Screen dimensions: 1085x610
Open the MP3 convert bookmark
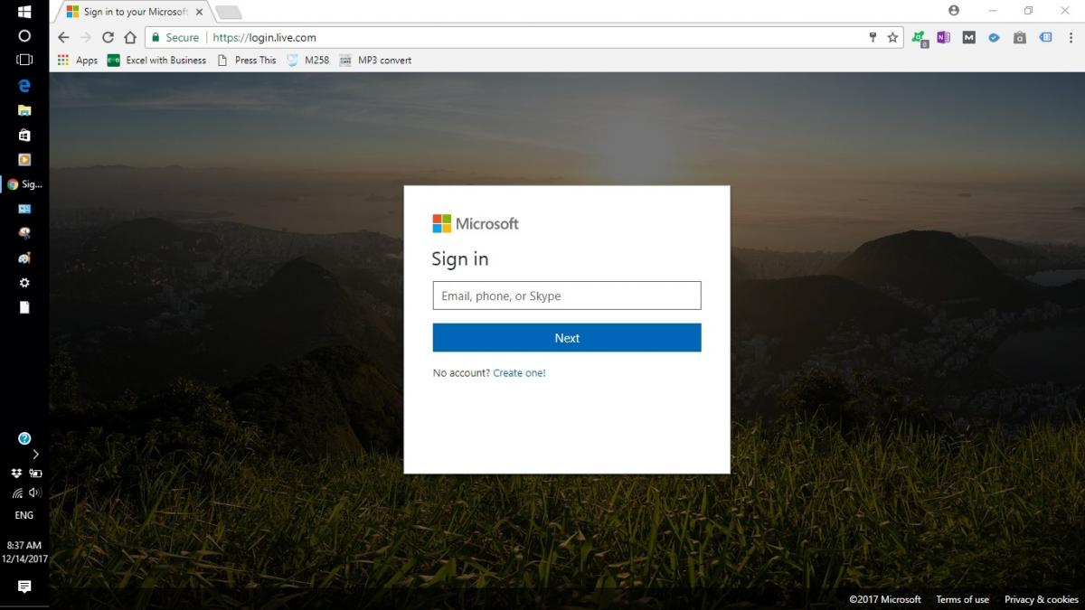tap(375, 61)
